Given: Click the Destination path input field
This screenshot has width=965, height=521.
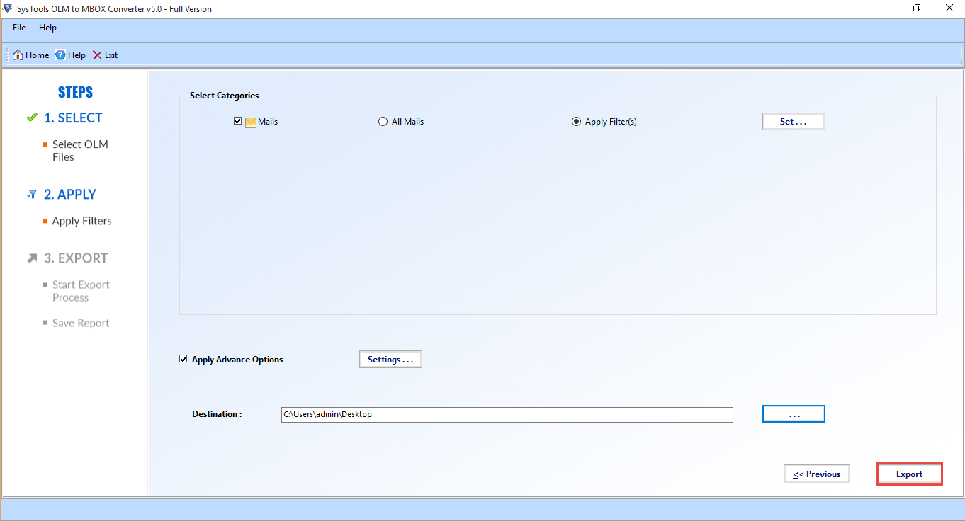Looking at the screenshot, I should coord(507,415).
